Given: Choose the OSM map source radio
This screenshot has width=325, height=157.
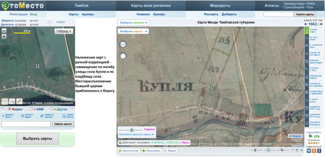Looking at the screenshot, I should (x=31, y=109).
